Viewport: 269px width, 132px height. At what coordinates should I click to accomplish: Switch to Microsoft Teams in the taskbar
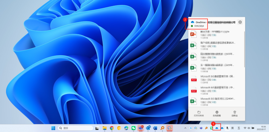141,128
